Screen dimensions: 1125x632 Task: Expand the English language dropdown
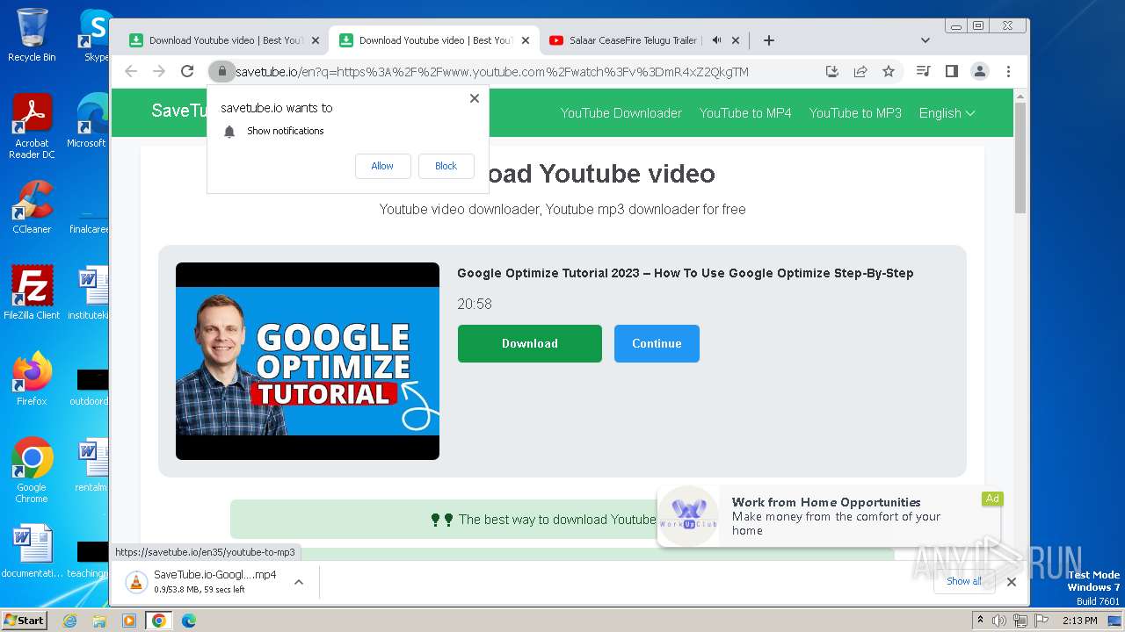tap(947, 113)
